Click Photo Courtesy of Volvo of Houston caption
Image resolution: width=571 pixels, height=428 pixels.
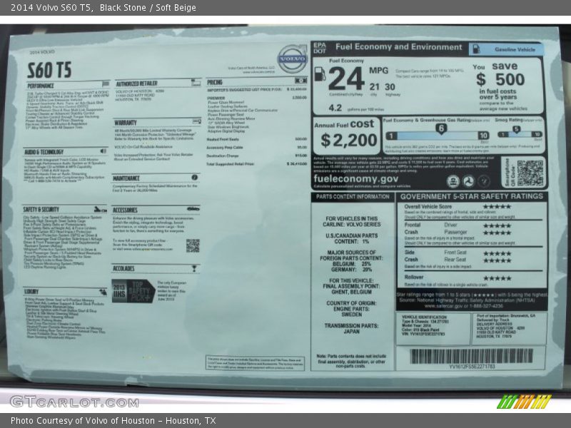pos(113,421)
